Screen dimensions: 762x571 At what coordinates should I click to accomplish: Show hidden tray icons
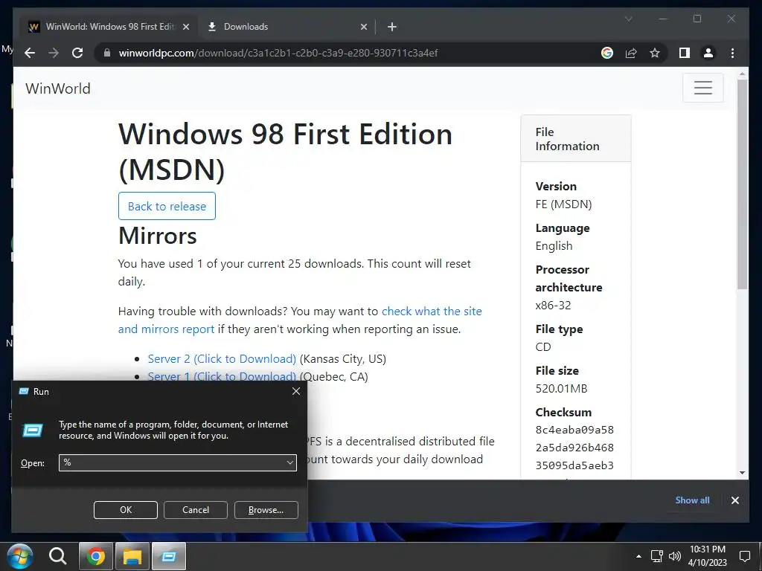coord(638,556)
